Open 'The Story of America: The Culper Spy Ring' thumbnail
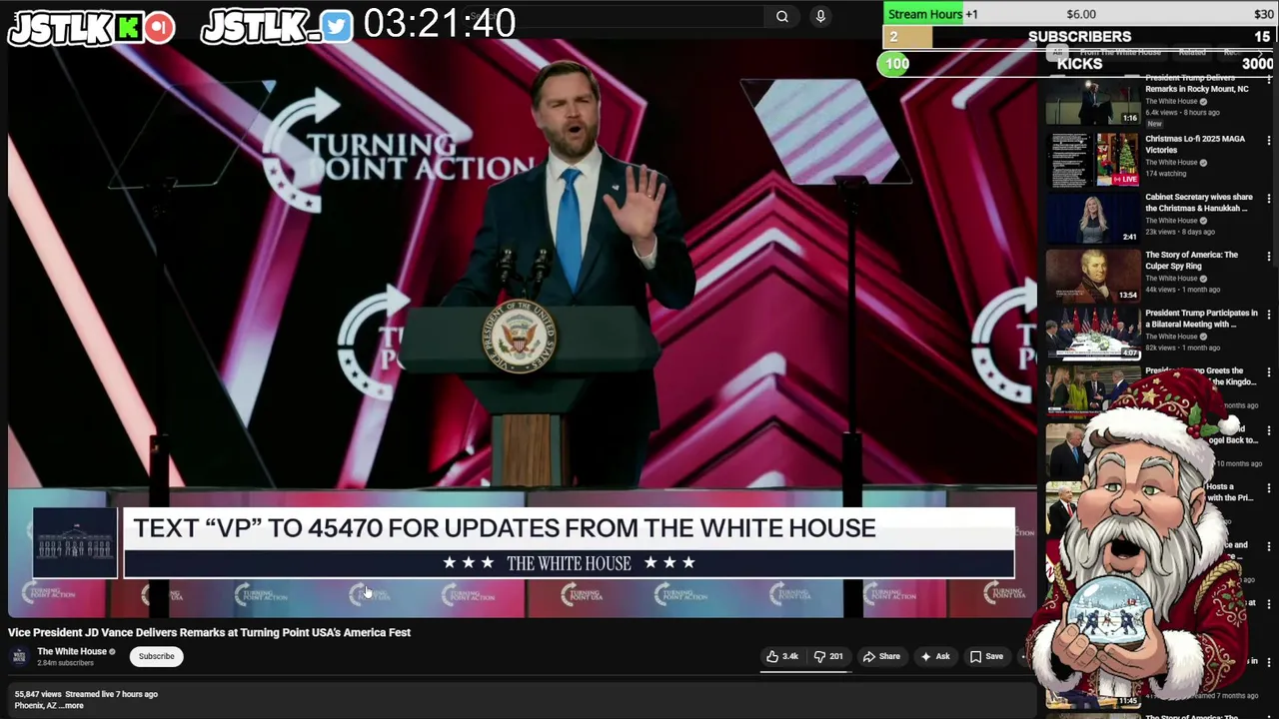Image resolution: width=1279 pixels, height=719 pixels. point(1093,276)
